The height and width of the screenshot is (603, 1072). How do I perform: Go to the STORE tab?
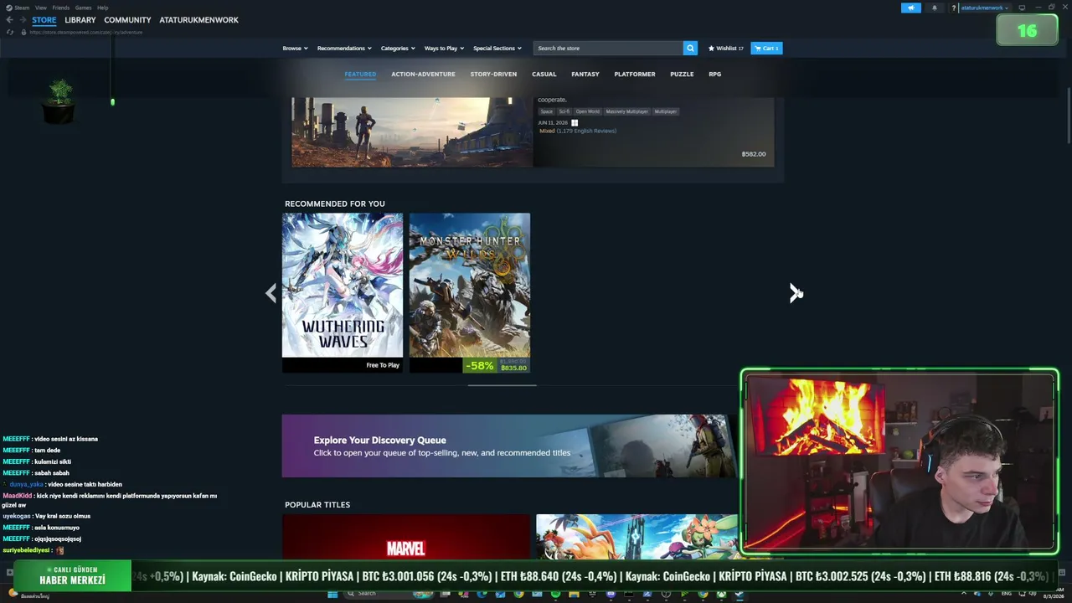(44, 20)
